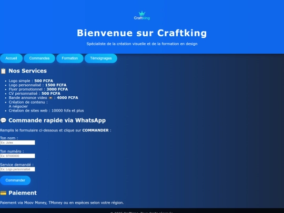Image resolution: width=284 pixels, height=213 pixels.
Task: Click the speech bubble icon beside Commande rapide
Action: 3,120
